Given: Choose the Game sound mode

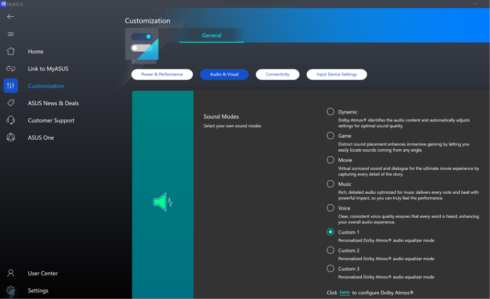Looking at the screenshot, I should [330, 136].
